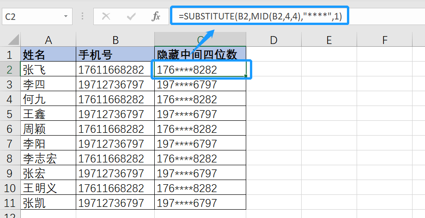Select column A header
The width and height of the screenshot is (425, 218).
[48, 40]
